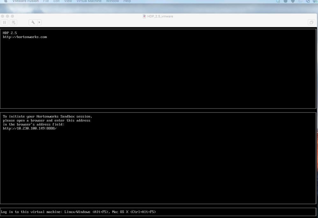Open the Apple menu

tap(6, 1)
